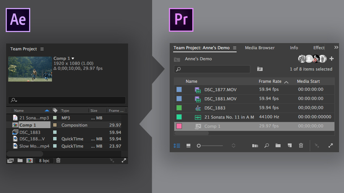Open Premiere Team Project panel menu icon
The height and width of the screenshot is (193, 344).
click(235, 48)
